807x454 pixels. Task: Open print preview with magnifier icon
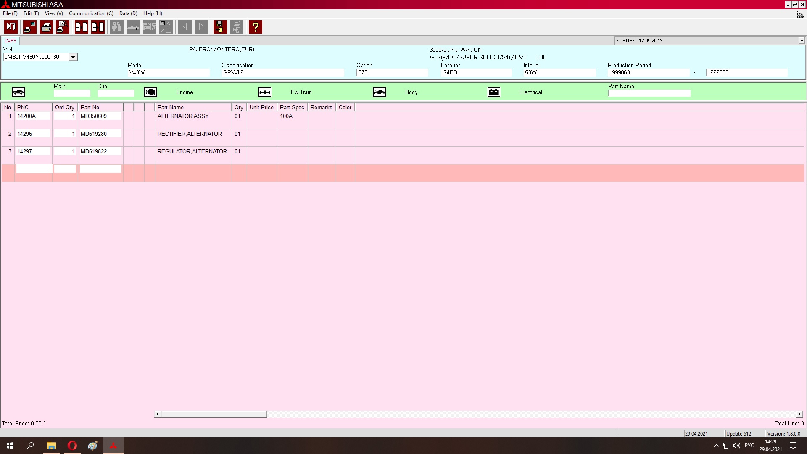click(63, 27)
